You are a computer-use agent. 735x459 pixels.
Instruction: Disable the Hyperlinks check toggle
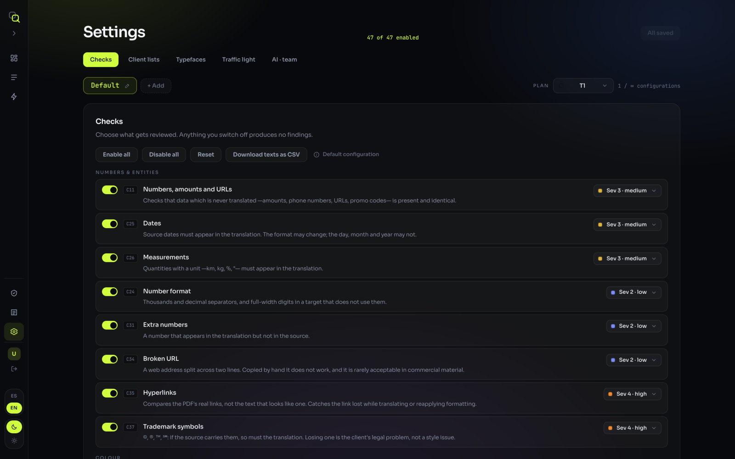coord(110,393)
